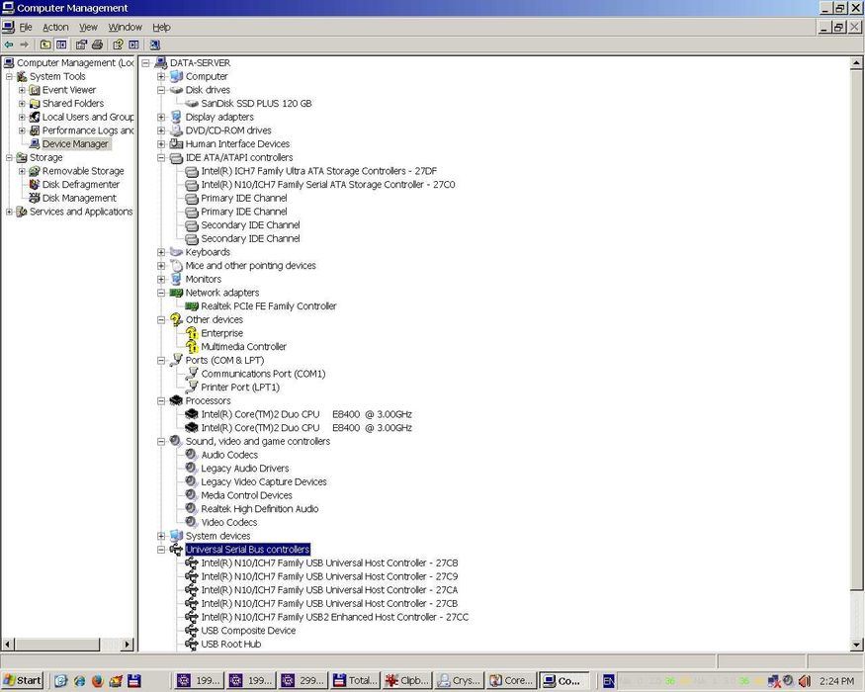Click the Realtek High Definition Audio icon
Viewport: 865px width, 692px height.
point(192,509)
